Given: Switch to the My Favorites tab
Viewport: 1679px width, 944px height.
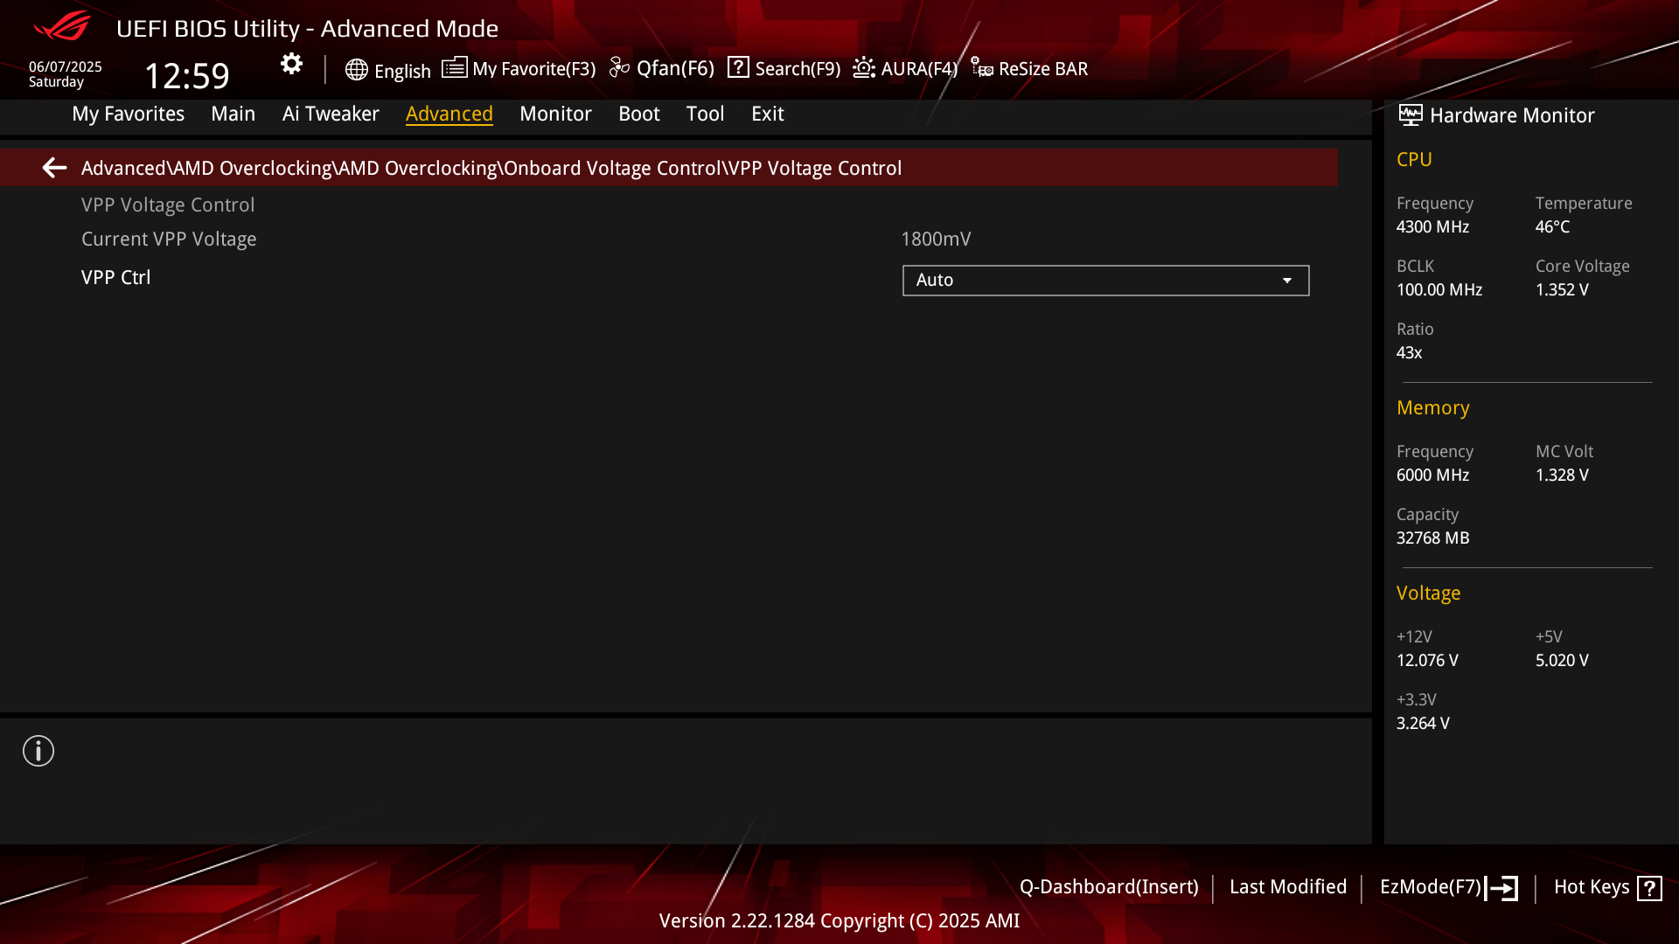Looking at the screenshot, I should [x=128, y=114].
